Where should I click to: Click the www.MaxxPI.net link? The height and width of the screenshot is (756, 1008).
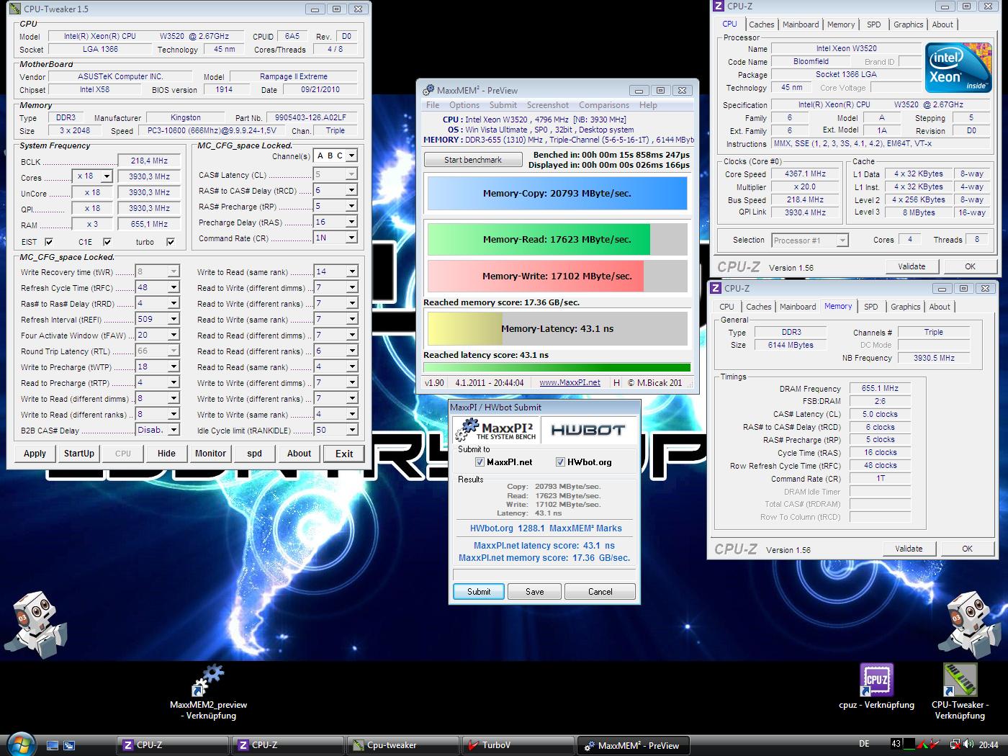point(570,382)
